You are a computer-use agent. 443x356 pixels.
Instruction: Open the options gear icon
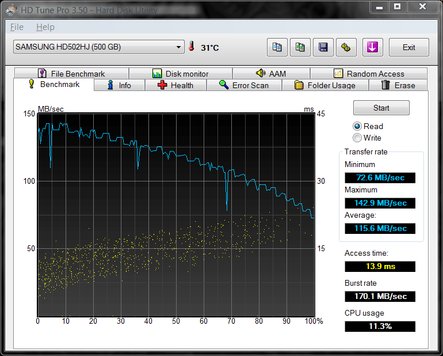pos(346,47)
